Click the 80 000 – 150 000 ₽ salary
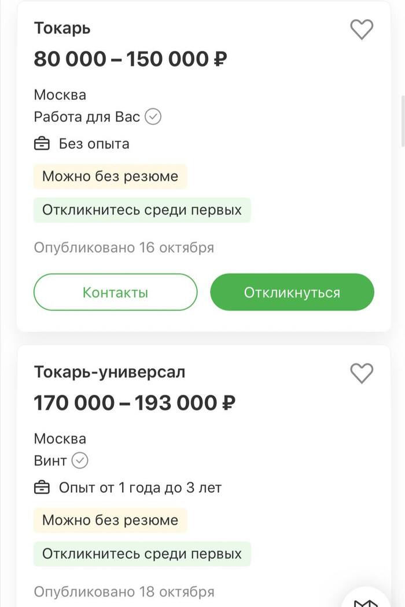 tap(130, 59)
